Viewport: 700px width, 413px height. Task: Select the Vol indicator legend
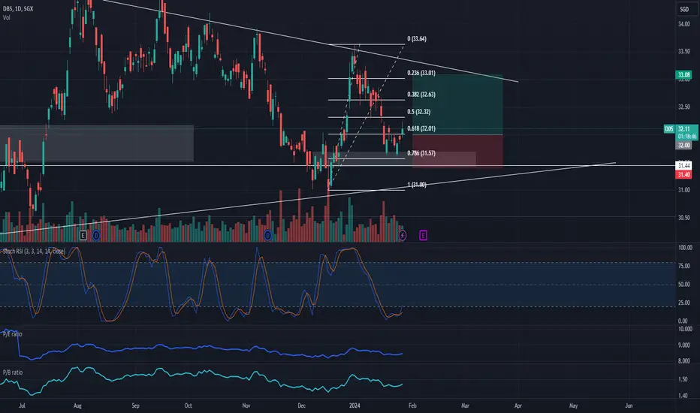(x=6, y=18)
